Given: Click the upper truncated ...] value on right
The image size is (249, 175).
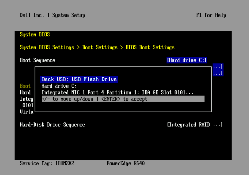Looking at the screenshot, I should [x=218, y=67].
